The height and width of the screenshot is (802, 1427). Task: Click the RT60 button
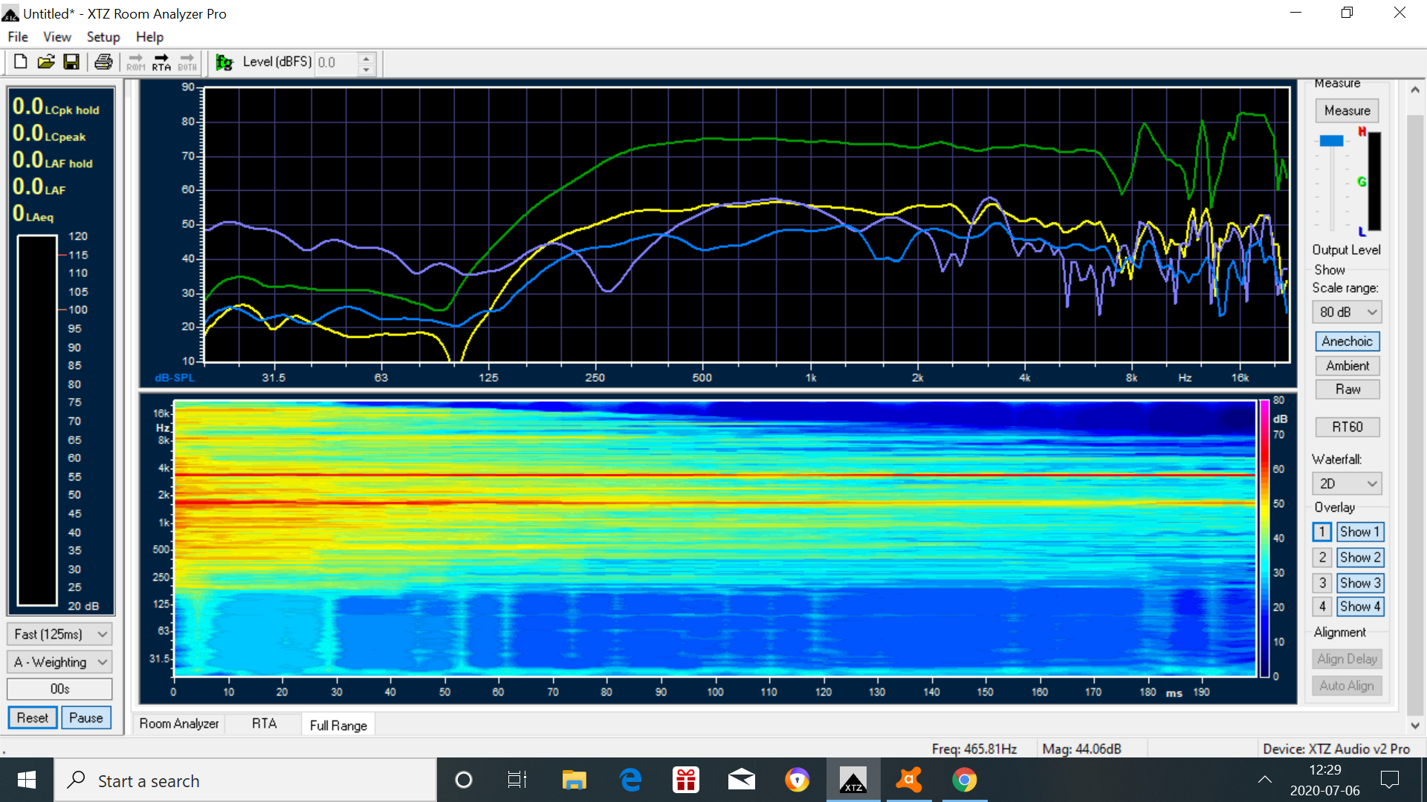1347,427
